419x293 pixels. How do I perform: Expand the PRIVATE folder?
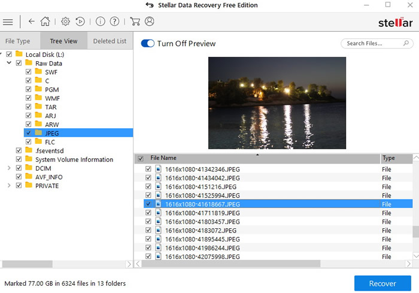pos(8,186)
